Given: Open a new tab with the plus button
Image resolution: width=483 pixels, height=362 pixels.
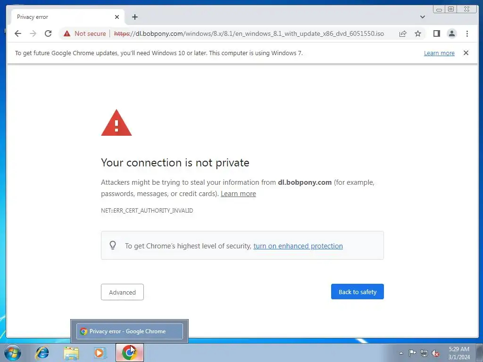Looking at the screenshot, I should pos(134,17).
